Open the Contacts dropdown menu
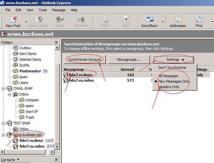Screen dimensions: 214x163 pyautogui.click(x=18, y=160)
